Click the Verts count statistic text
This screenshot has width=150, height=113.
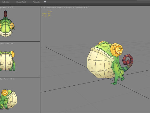pyautogui.click(x=46, y=16)
